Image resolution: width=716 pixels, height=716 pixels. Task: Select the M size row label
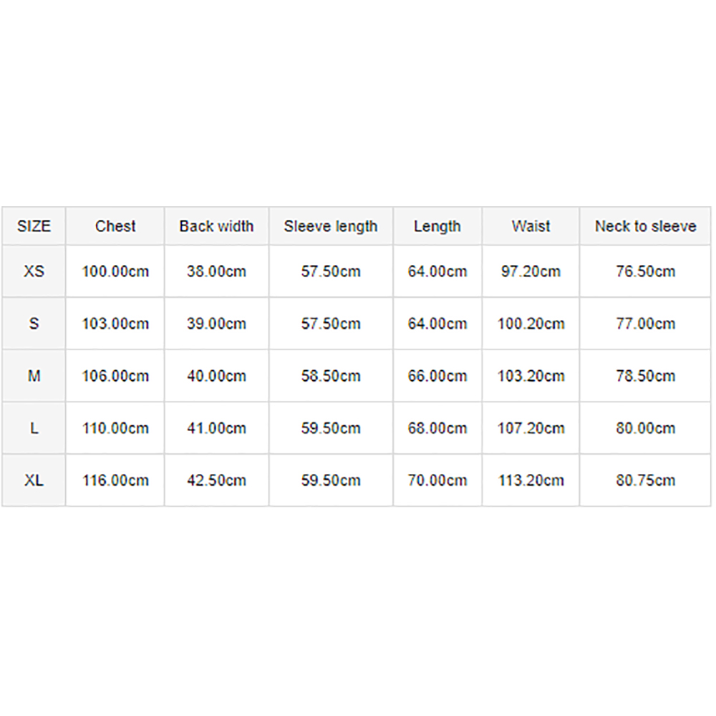34,376
